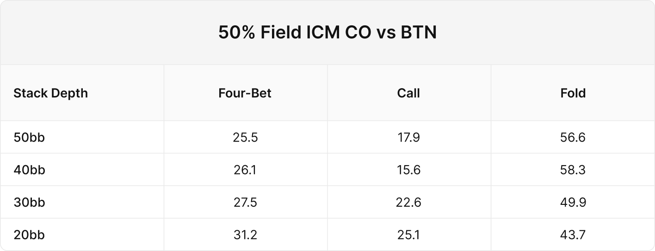Image resolution: width=655 pixels, height=251 pixels.
Task: Click the 15.6 Call cell
Action: 408,170
